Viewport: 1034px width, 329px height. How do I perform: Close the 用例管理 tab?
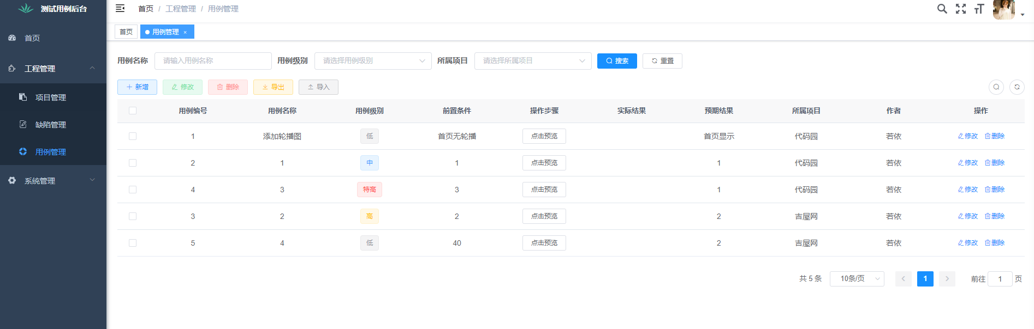coord(185,32)
